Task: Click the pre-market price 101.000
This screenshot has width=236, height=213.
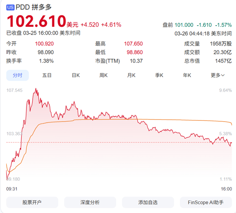Action: tap(184, 25)
